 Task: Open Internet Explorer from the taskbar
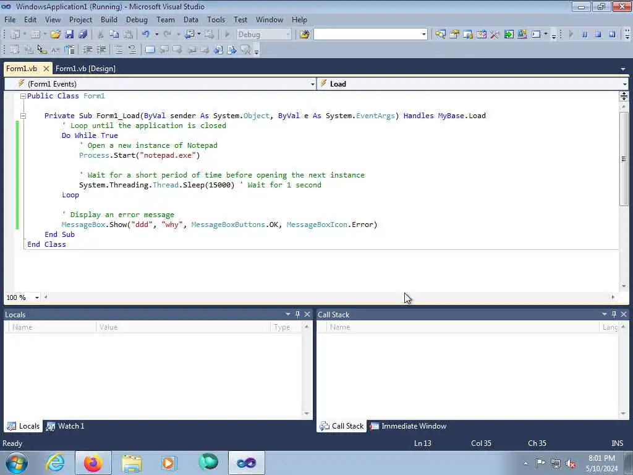[x=55, y=463]
